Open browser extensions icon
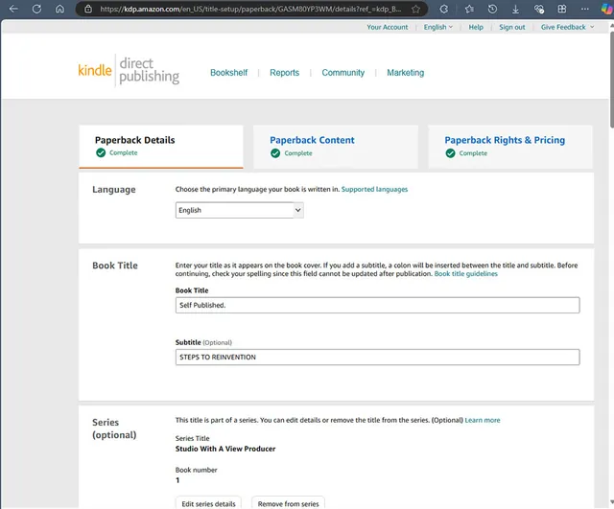The width and height of the screenshot is (614, 509). pos(443,9)
